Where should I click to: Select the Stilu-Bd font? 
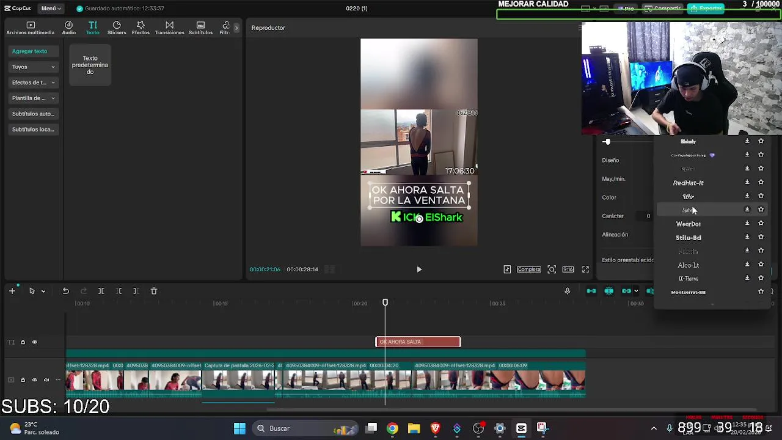tap(689, 238)
